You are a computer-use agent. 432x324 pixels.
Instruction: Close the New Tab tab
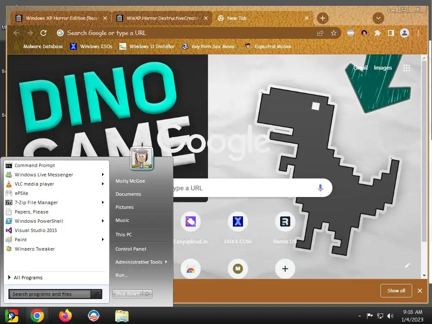[x=307, y=18]
